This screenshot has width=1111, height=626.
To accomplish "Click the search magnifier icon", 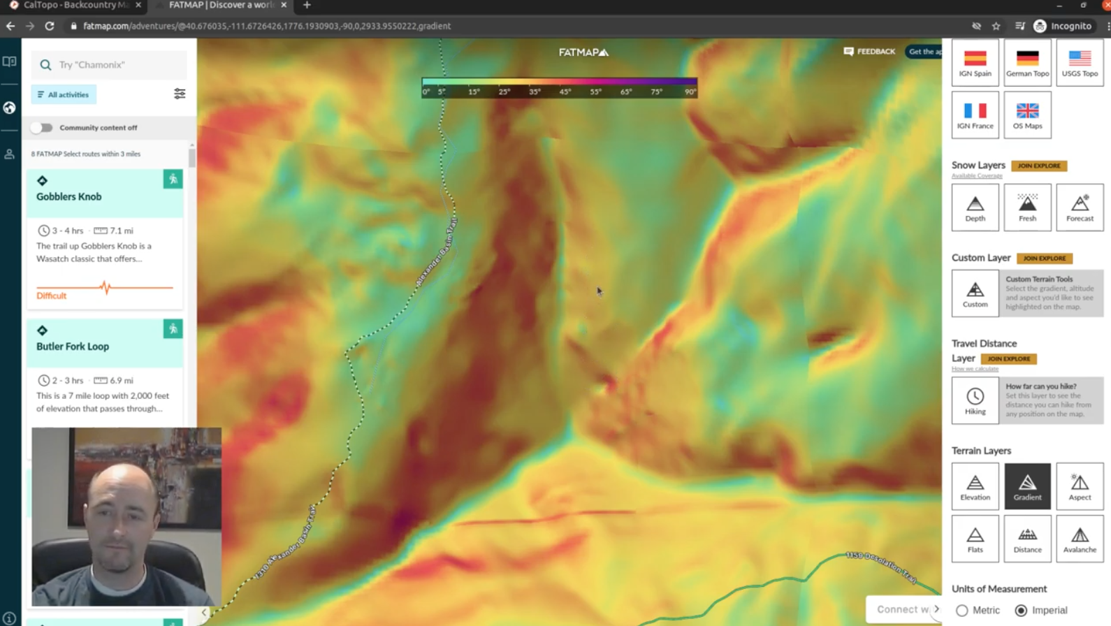I will click(45, 65).
